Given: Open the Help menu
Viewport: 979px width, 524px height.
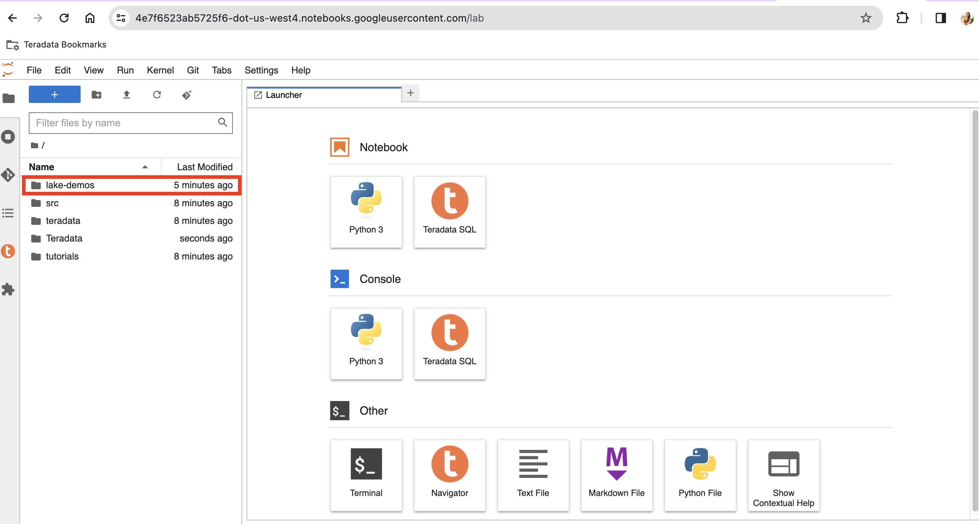Looking at the screenshot, I should [301, 70].
